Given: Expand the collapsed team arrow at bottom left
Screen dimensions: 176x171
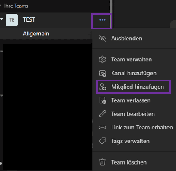Looking at the screenshot, I should click(x=1, y=164).
